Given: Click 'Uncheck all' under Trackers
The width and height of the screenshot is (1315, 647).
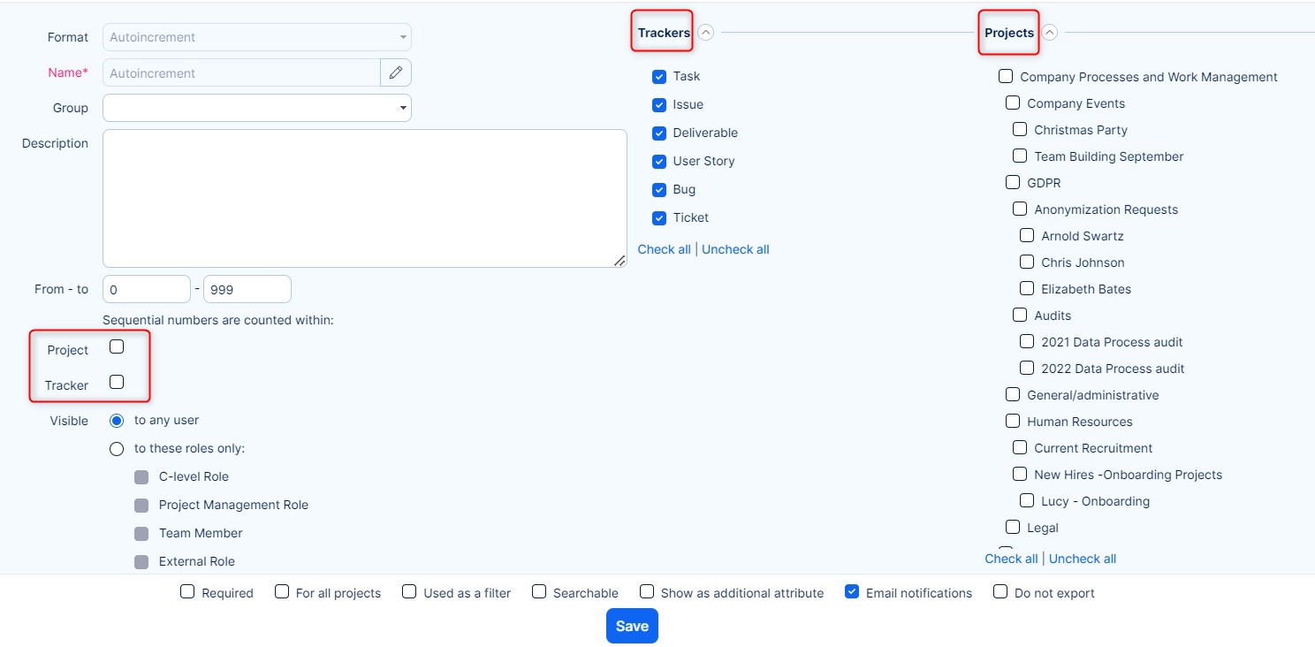Looking at the screenshot, I should (735, 249).
